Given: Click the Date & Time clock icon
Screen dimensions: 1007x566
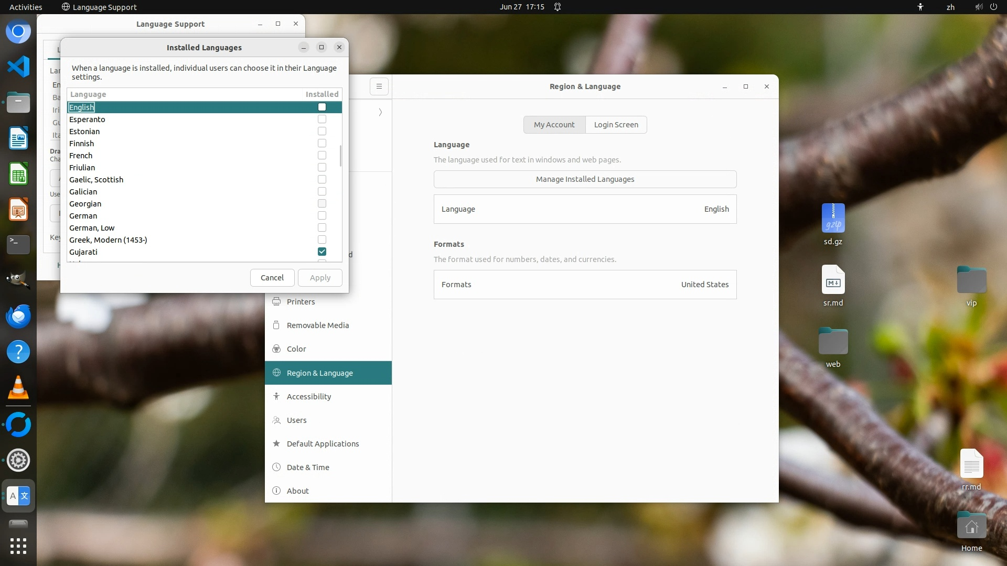Looking at the screenshot, I should pyautogui.click(x=276, y=467).
